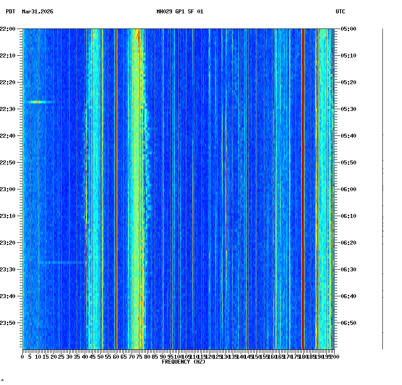Click the 06:00 UTC axis label

(349, 189)
